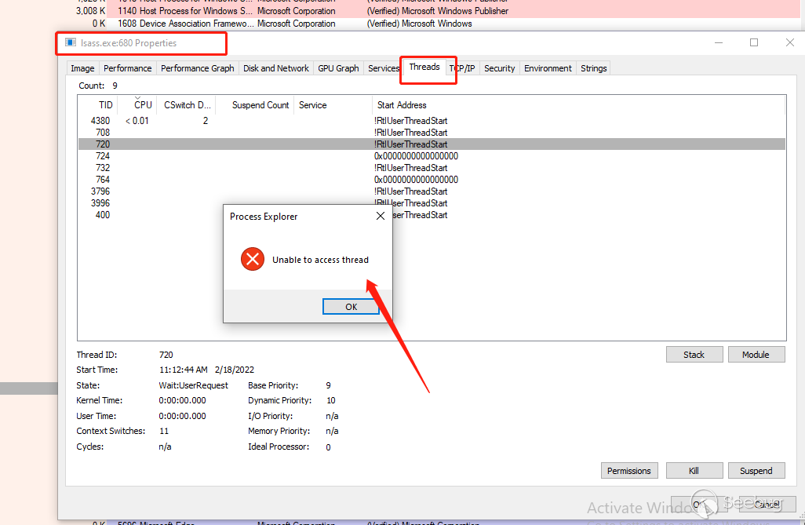
Task: Select thread row with TID 764
Action: click(x=432, y=180)
